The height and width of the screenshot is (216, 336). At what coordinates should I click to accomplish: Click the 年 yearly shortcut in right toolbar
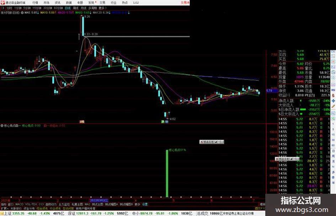(x=333, y=183)
